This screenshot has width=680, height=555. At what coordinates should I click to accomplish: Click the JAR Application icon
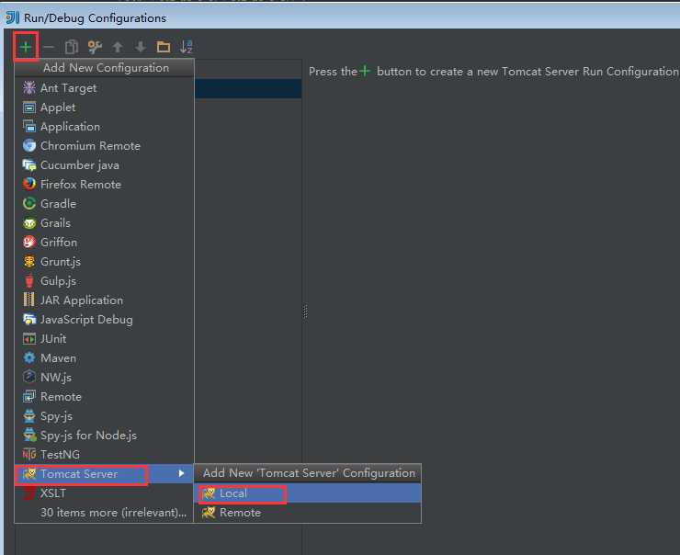[29, 300]
